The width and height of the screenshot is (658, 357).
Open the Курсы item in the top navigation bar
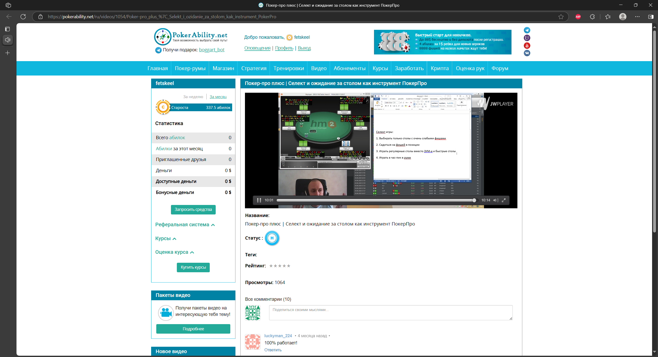click(x=380, y=68)
